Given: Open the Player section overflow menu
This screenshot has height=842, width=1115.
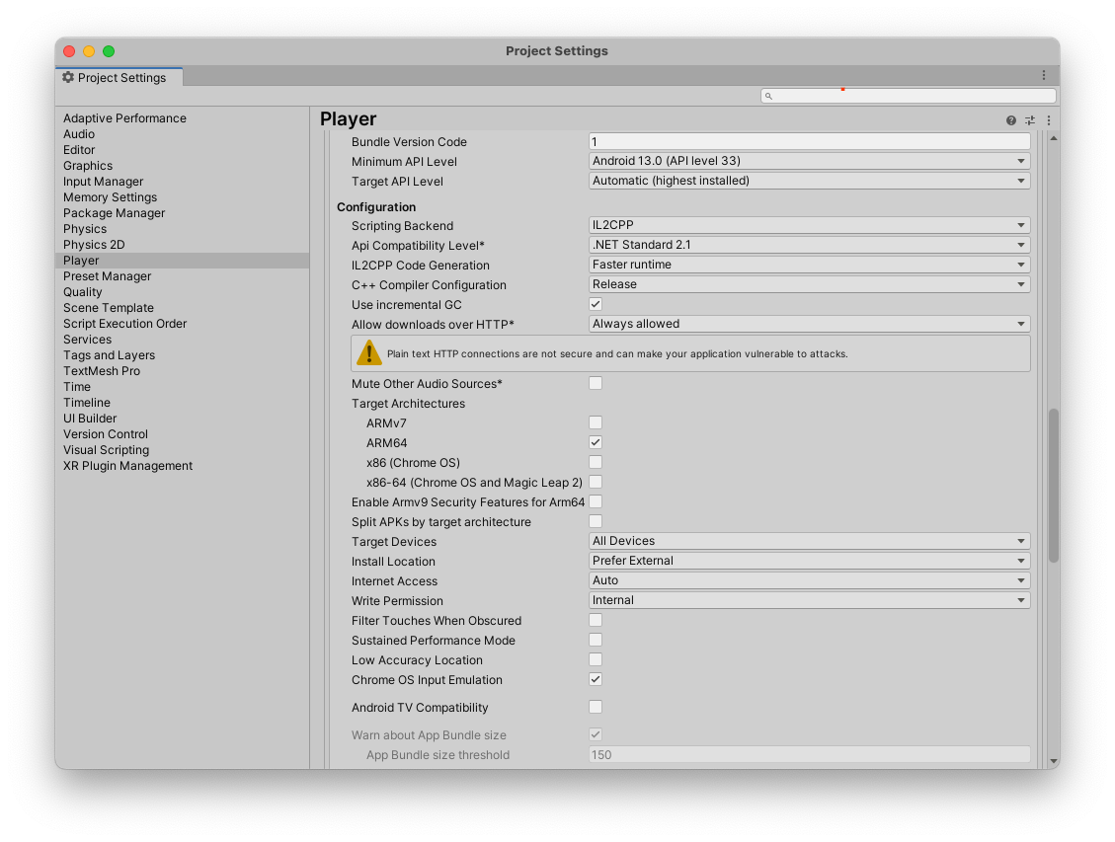Looking at the screenshot, I should point(1047,119).
